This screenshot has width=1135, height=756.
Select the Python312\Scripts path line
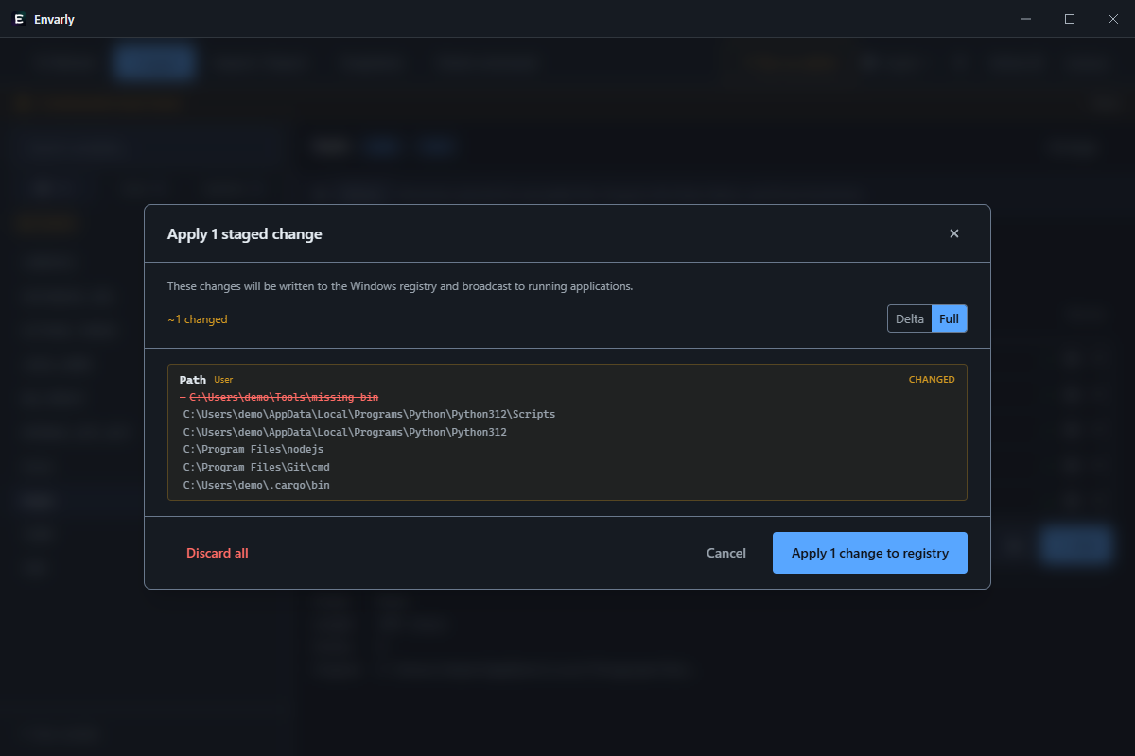[x=369, y=414]
